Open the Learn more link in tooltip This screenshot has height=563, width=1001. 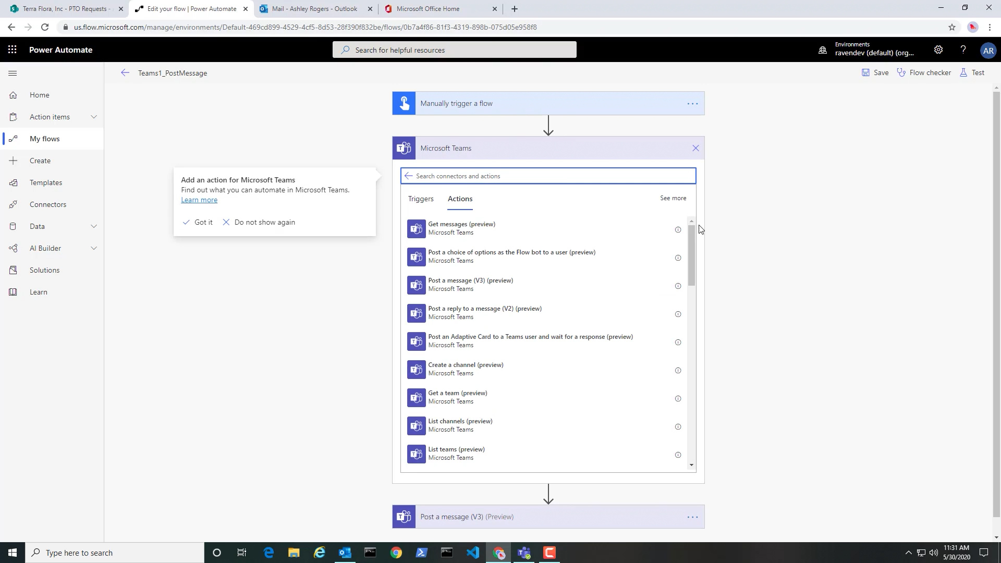pos(199,200)
